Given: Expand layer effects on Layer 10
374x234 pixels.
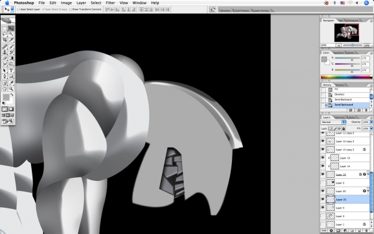Looking at the screenshot, I should point(368,174).
